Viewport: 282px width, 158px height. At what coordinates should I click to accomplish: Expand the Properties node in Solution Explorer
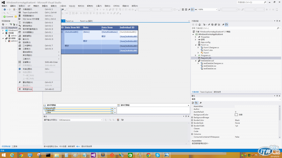[x=196, y=37]
